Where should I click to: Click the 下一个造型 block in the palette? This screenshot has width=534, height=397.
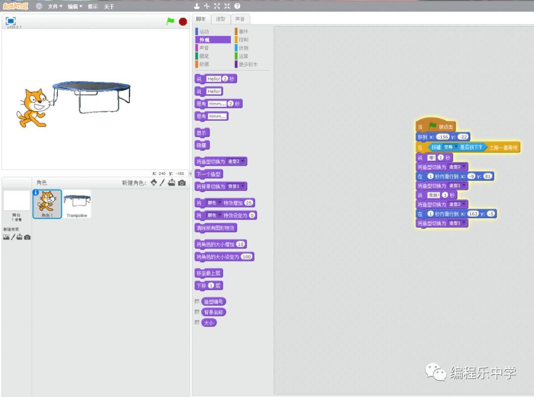[209, 175]
